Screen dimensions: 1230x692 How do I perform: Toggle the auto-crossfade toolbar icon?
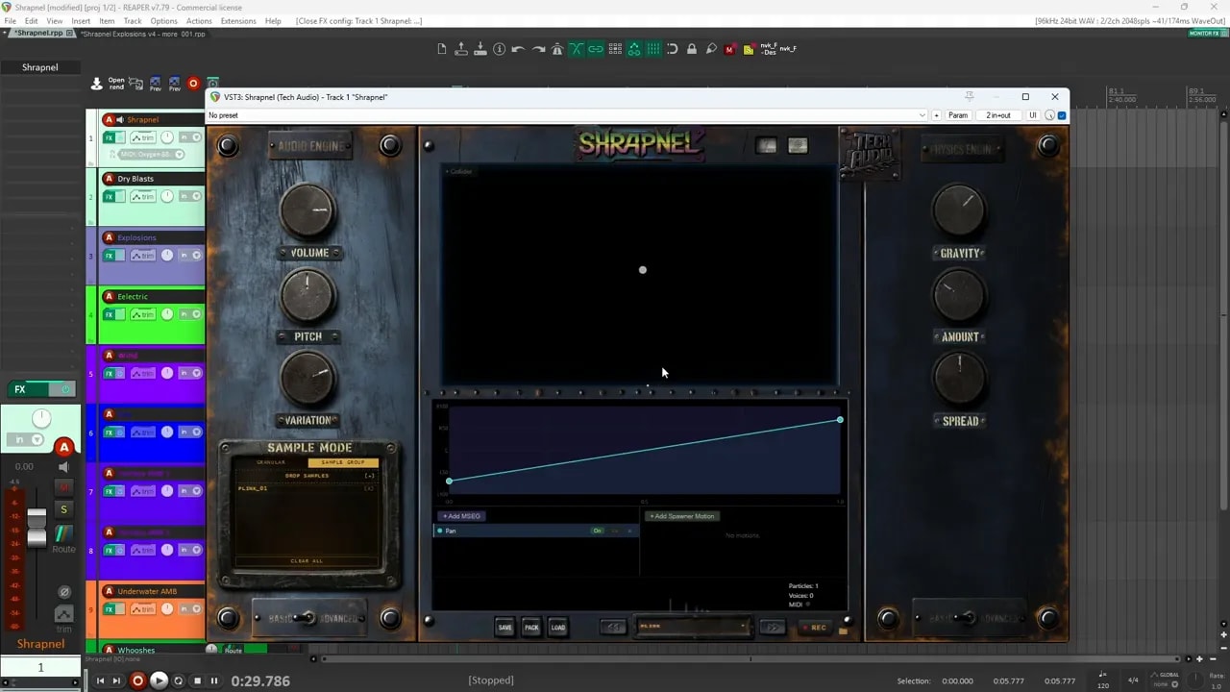point(577,49)
